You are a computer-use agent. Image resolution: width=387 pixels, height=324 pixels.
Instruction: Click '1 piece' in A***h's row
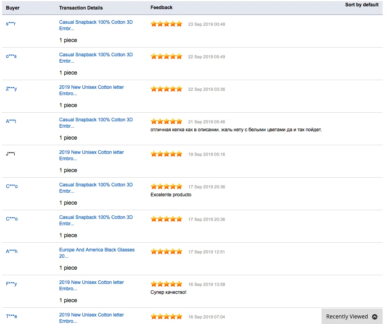(68, 268)
